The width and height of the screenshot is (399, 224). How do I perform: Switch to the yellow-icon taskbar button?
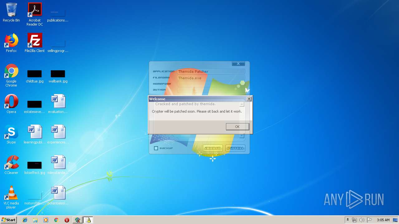88,220
